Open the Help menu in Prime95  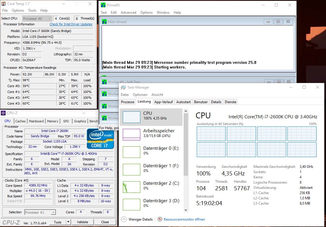pyautogui.click(x=177, y=13)
